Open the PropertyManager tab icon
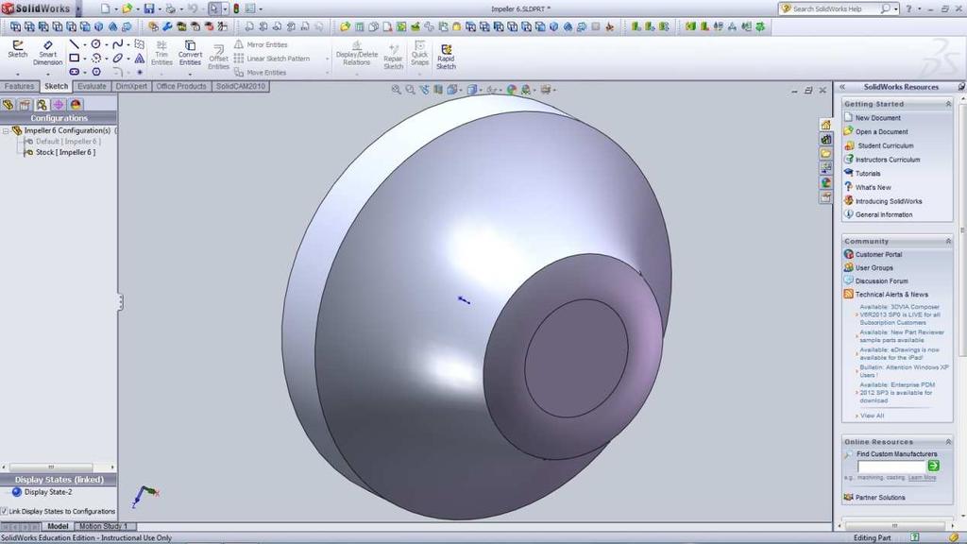967x544 pixels. (x=25, y=104)
